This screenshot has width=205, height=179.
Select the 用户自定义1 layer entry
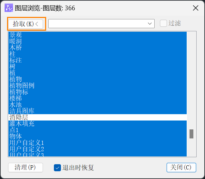[x=98, y=143]
